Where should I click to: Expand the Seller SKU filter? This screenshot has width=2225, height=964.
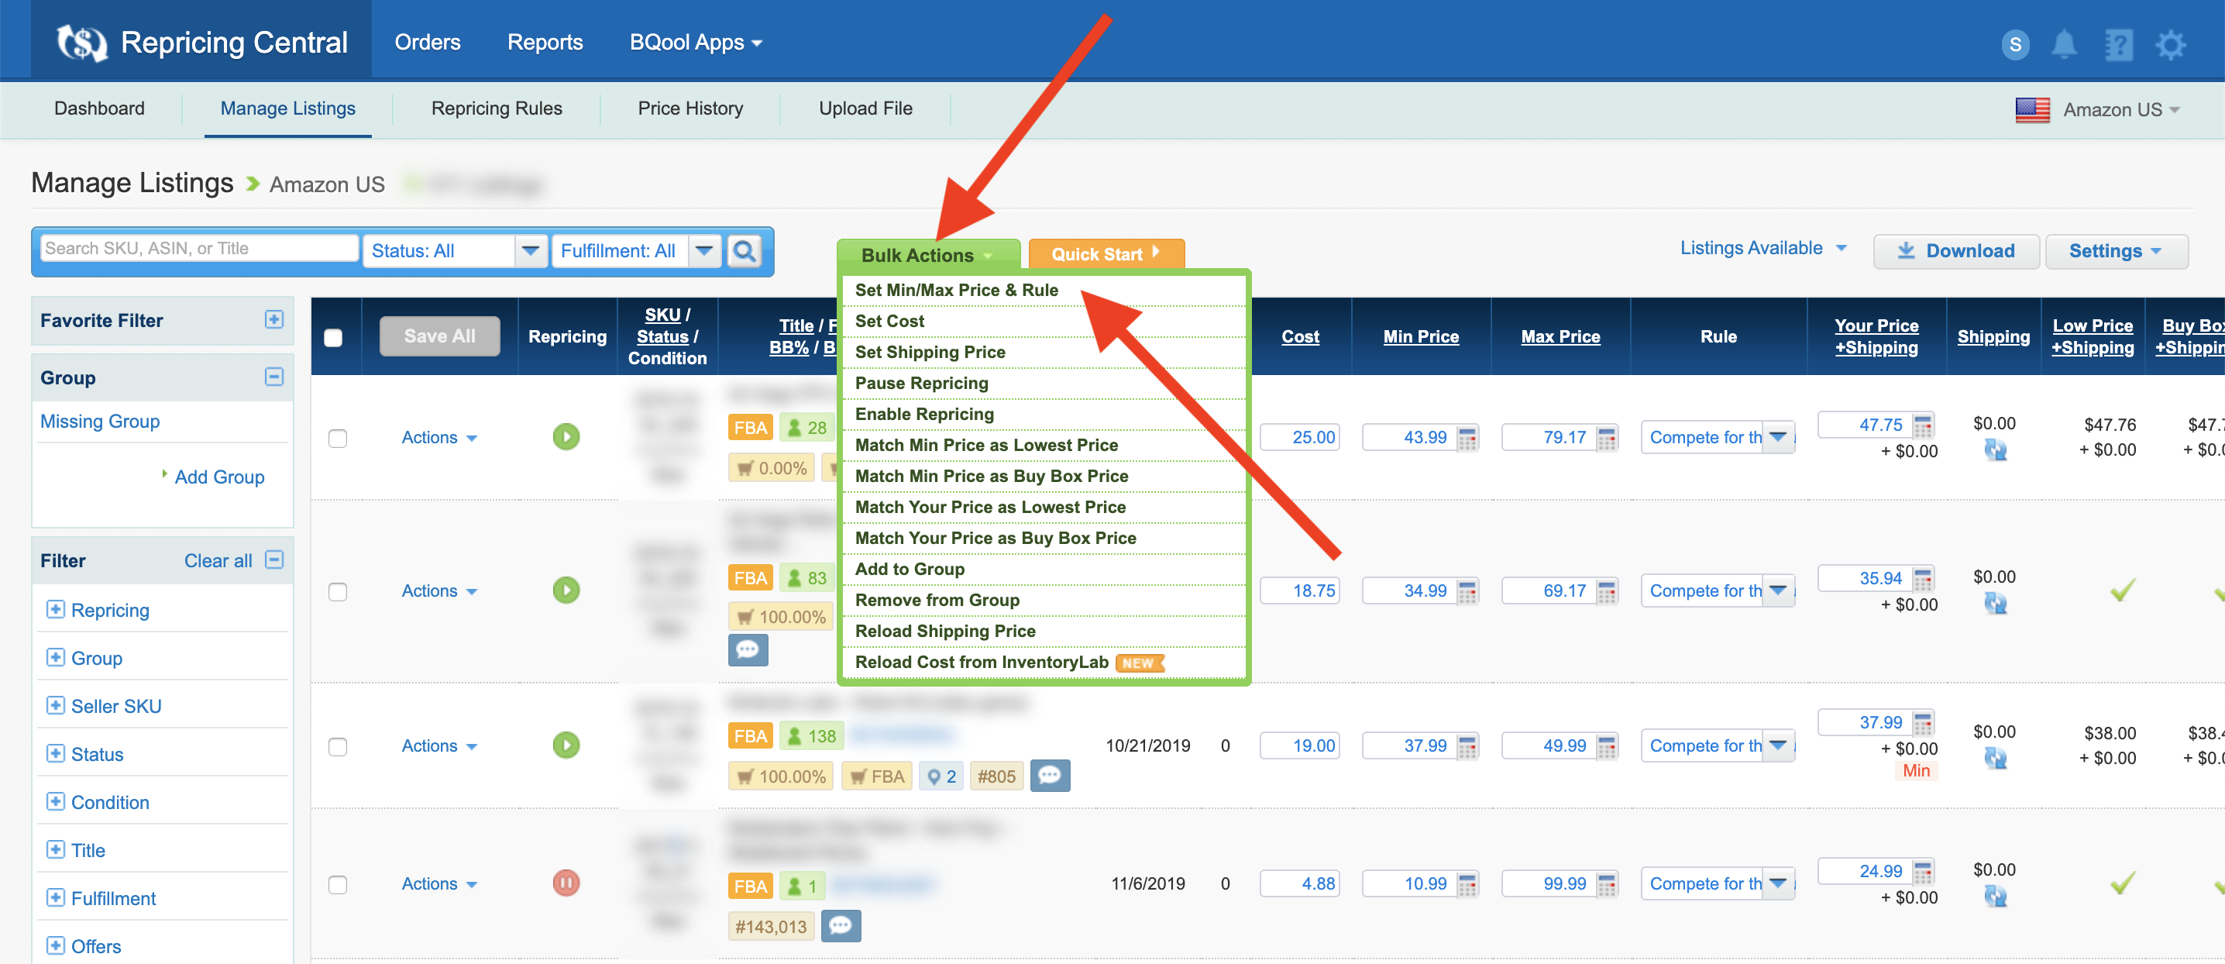pyautogui.click(x=55, y=706)
